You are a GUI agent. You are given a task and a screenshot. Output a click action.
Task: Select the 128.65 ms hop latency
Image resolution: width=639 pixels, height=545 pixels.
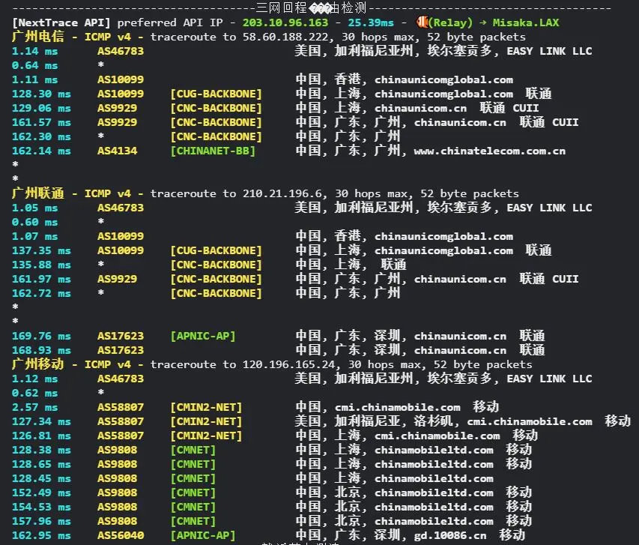tap(41, 464)
